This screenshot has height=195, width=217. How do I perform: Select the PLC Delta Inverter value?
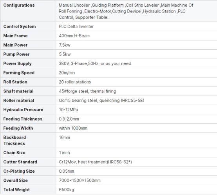76,27
